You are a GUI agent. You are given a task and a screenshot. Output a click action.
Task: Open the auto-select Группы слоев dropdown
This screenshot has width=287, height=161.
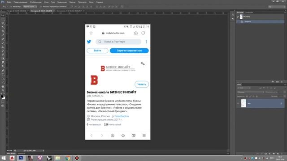[30, 7]
